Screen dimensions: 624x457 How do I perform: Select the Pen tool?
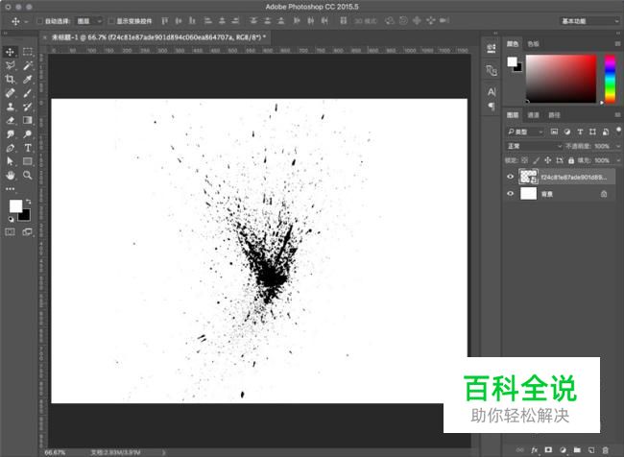coord(10,148)
